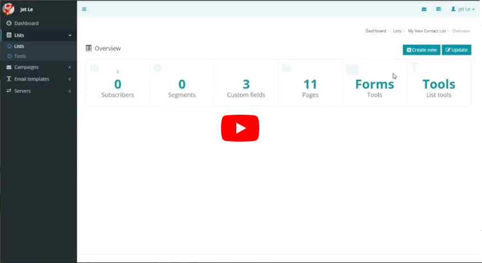
Task: Open the Jet Le user dropdown
Action: tap(462, 9)
